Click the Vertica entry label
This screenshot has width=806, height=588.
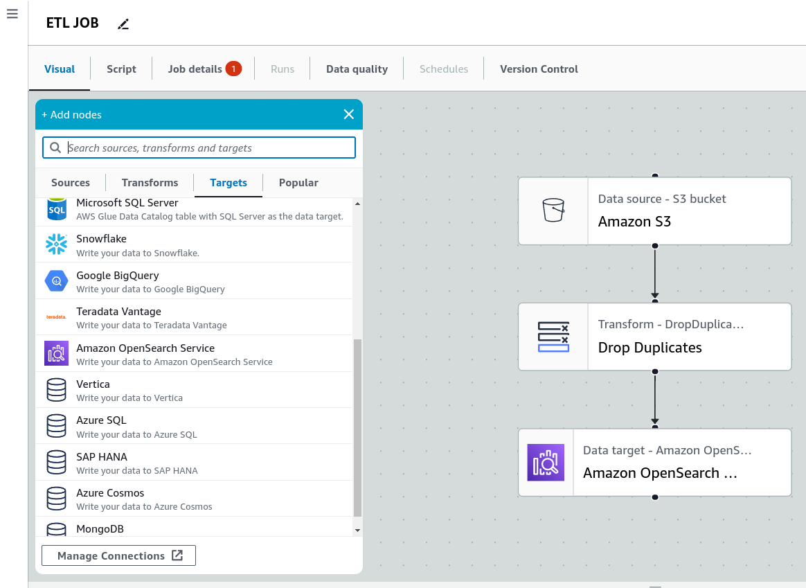point(93,384)
